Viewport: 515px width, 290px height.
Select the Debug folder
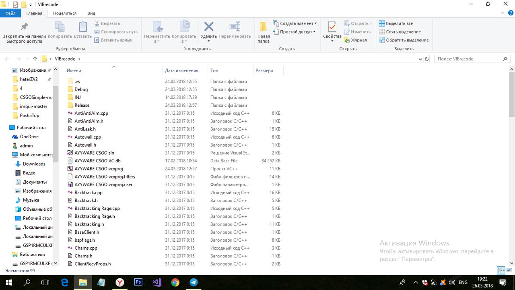pos(81,89)
